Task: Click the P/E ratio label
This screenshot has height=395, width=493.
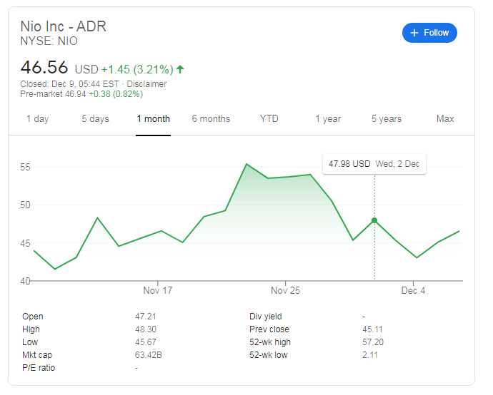Action: [39, 368]
